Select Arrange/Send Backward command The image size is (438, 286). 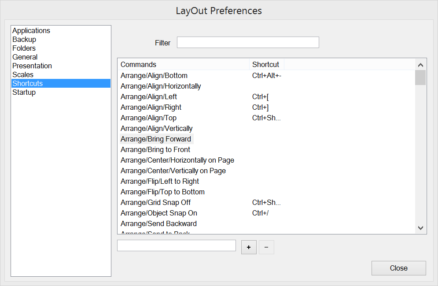(158, 224)
